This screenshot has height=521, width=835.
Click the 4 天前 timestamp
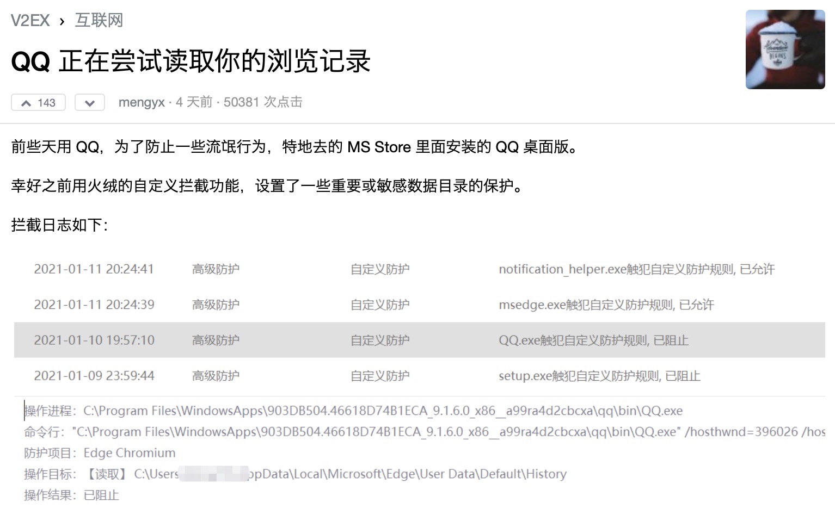point(194,102)
